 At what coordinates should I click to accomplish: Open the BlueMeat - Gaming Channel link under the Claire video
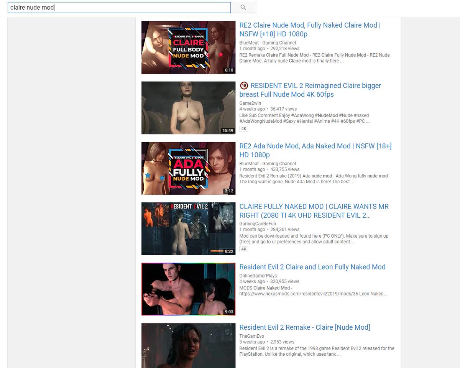(x=268, y=43)
